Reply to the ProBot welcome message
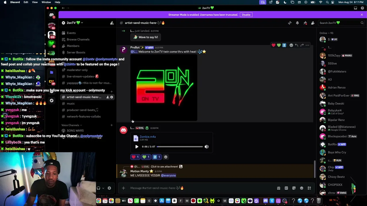367x206 pixels. pyautogui.click(x=296, y=45)
